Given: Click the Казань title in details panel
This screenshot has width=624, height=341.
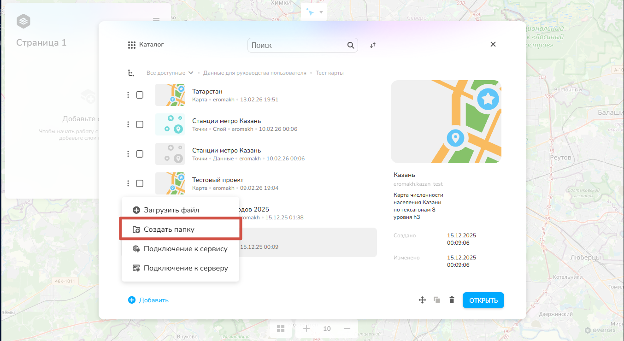Looking at the screenshot, I should click(404, 175).
